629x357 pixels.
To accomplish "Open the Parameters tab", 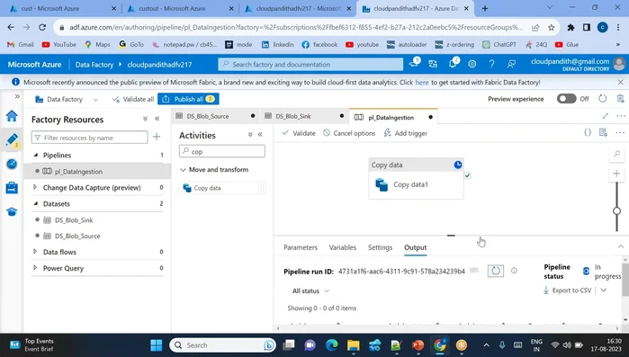I will click(300, 247).
